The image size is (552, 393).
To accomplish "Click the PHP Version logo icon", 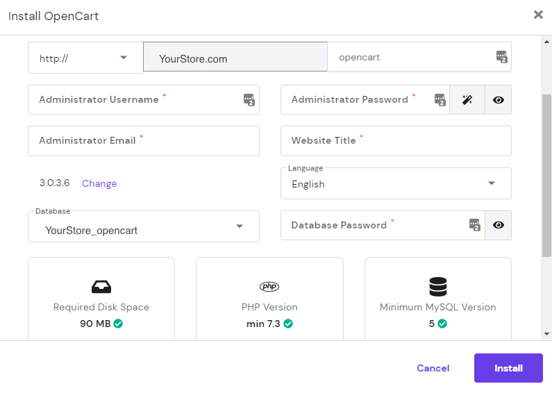I will point(269,287).
